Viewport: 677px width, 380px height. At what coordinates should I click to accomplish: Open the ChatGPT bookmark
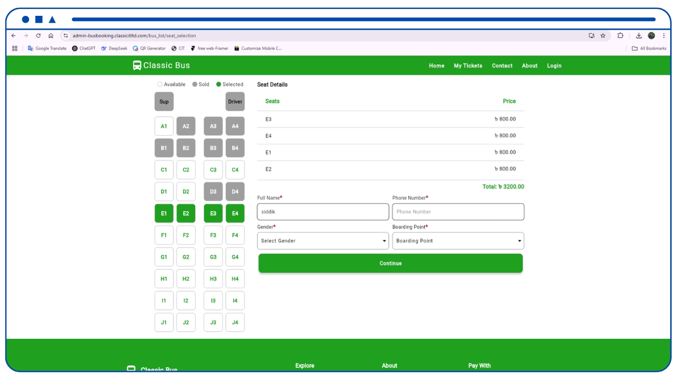click(84, 49)
